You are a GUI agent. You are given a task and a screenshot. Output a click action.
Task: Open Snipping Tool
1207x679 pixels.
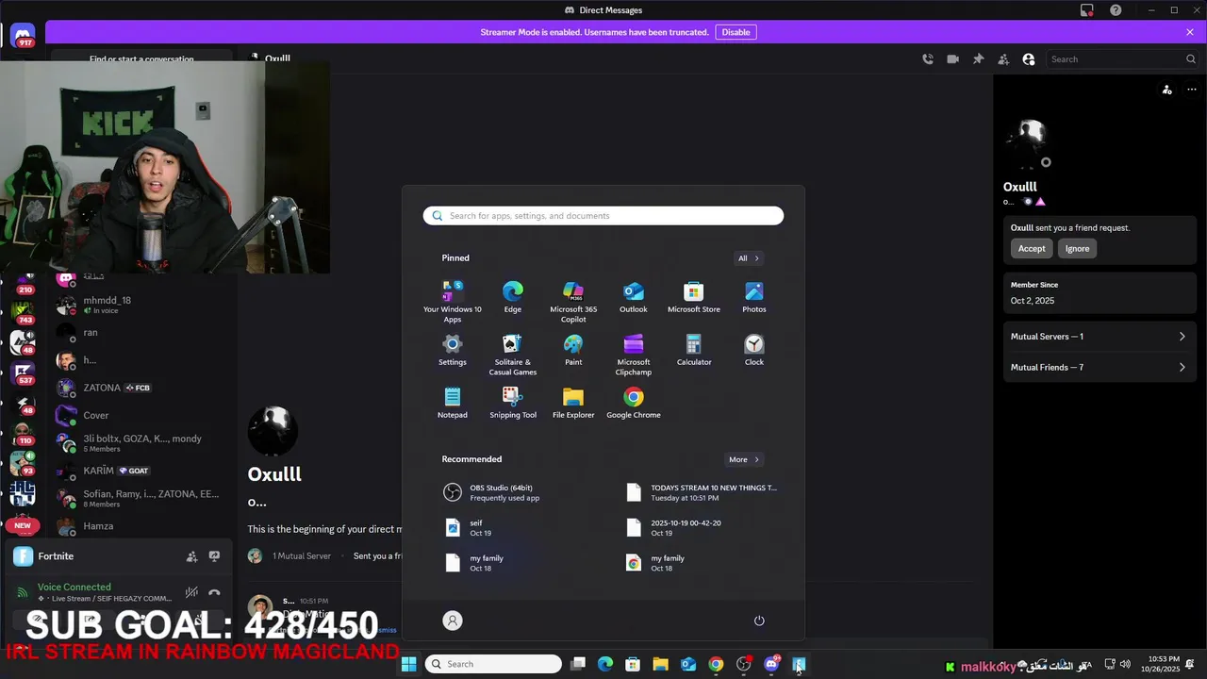(x=513, y=403)
